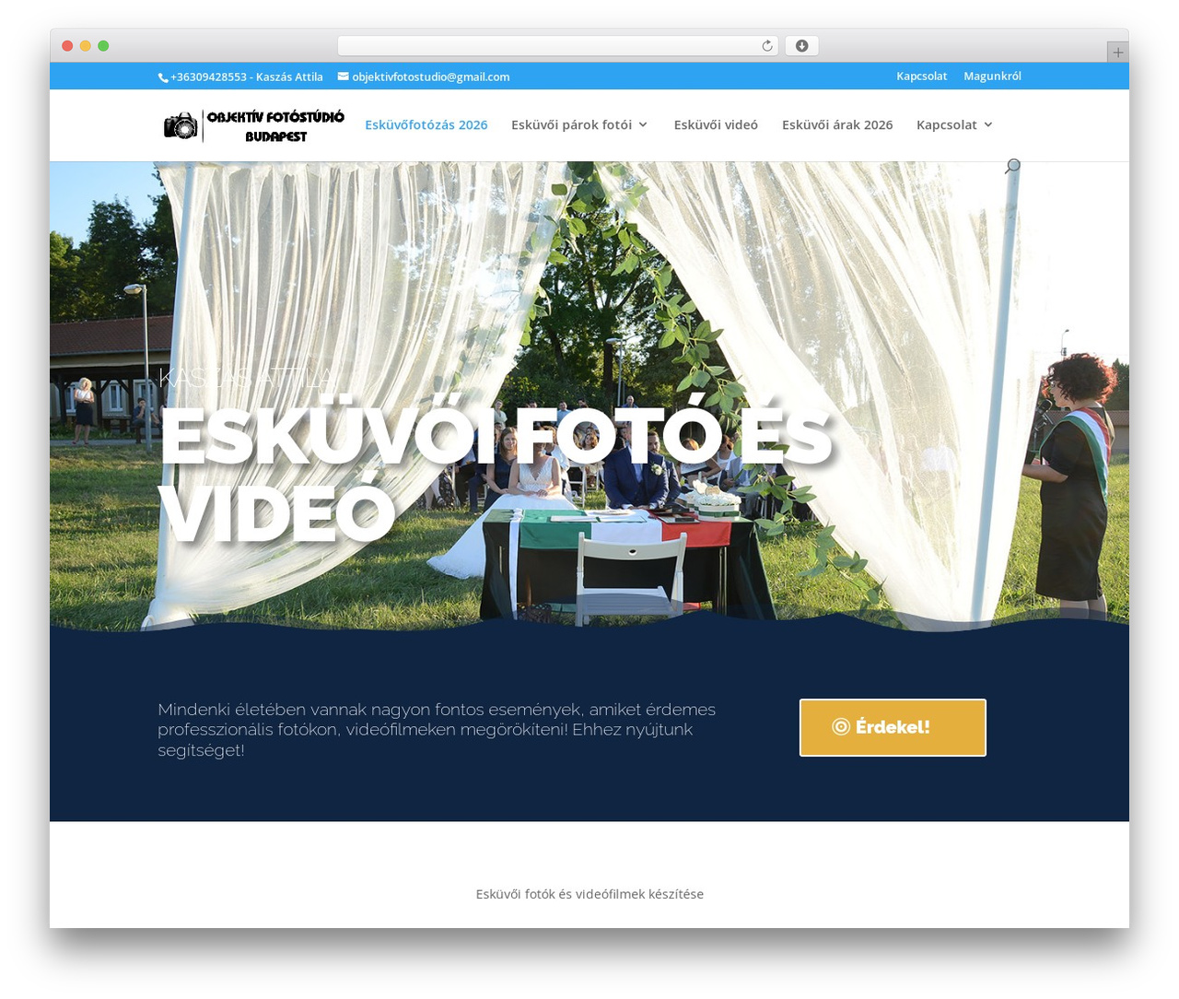Click the Objektív Fotóstúdió Budapest logo

[254, 126]
